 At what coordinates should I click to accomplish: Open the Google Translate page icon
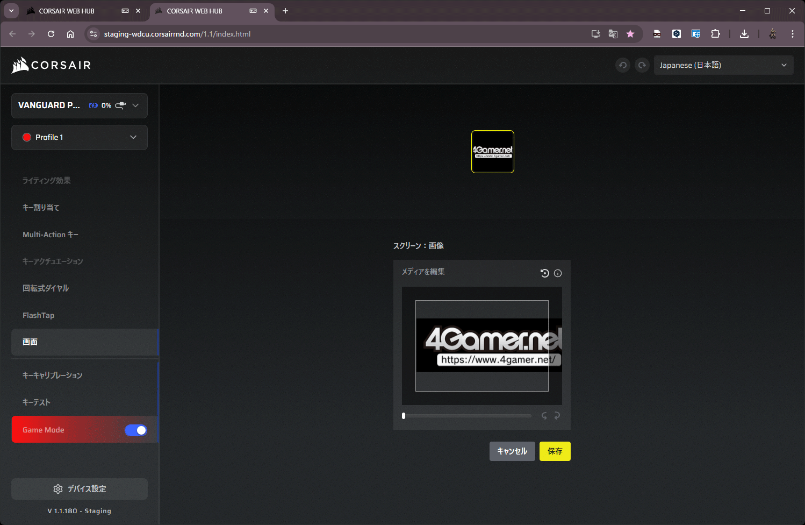click(613, 34)
